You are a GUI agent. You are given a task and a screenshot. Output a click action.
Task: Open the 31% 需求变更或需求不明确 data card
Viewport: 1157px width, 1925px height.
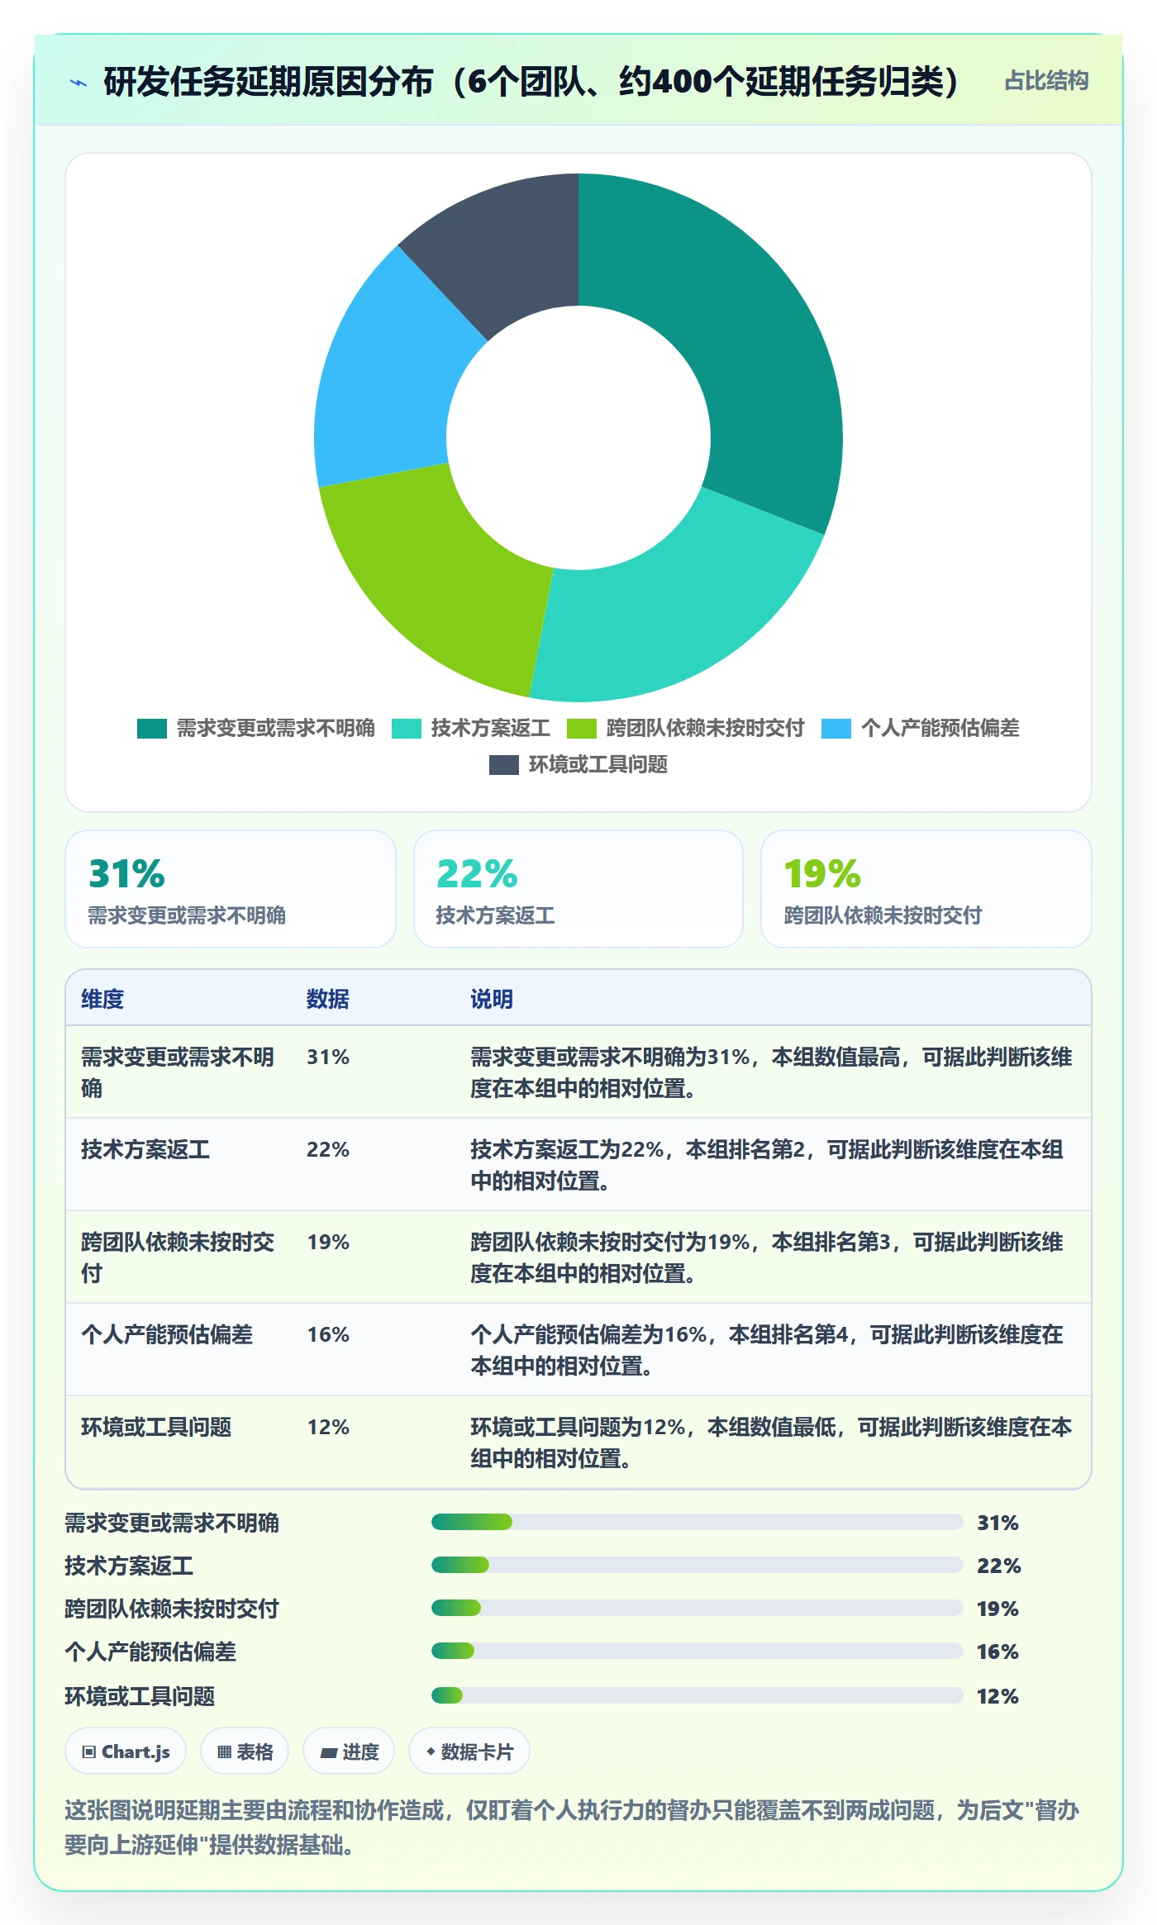click(231, 889)
